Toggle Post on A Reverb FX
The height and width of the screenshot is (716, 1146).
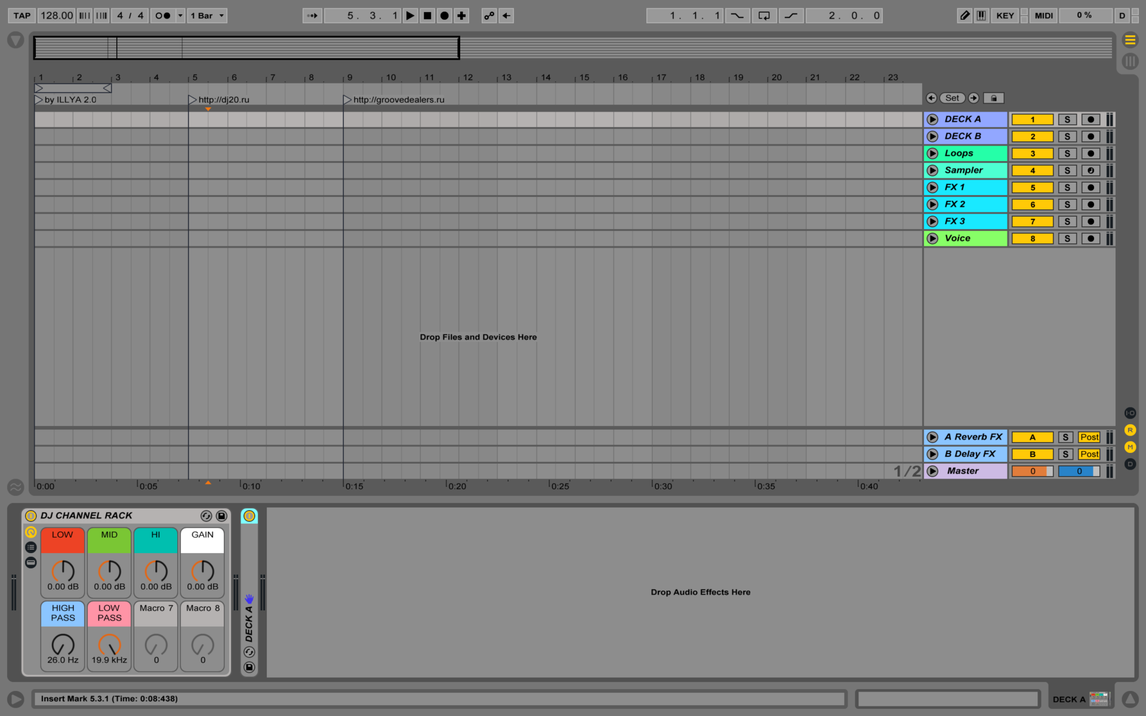click(1089, 437)
